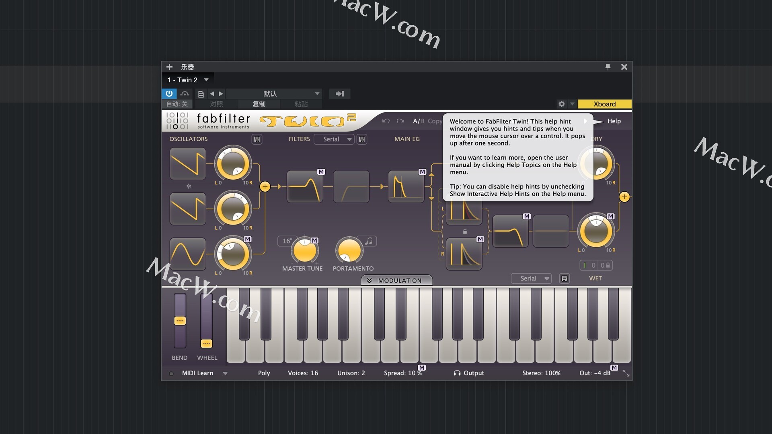Click the headphones Output icon
The width and height of the screenshot is (772, 434).
[x=457, y=373]
